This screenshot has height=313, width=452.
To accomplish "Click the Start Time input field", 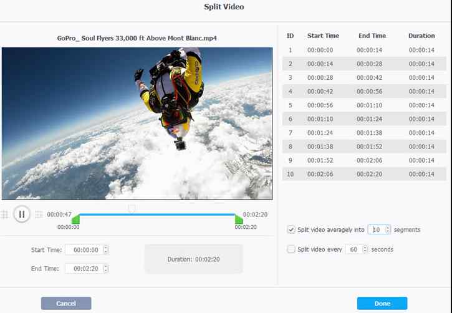I will [84, 250].
